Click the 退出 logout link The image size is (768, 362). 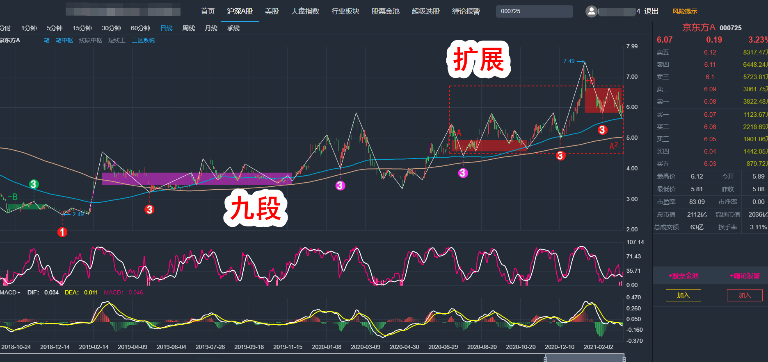(x=651, y=11)
